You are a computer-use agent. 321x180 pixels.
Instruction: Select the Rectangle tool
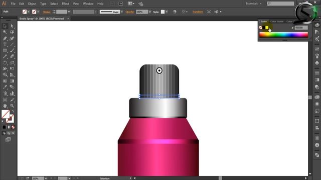(5, 50)
